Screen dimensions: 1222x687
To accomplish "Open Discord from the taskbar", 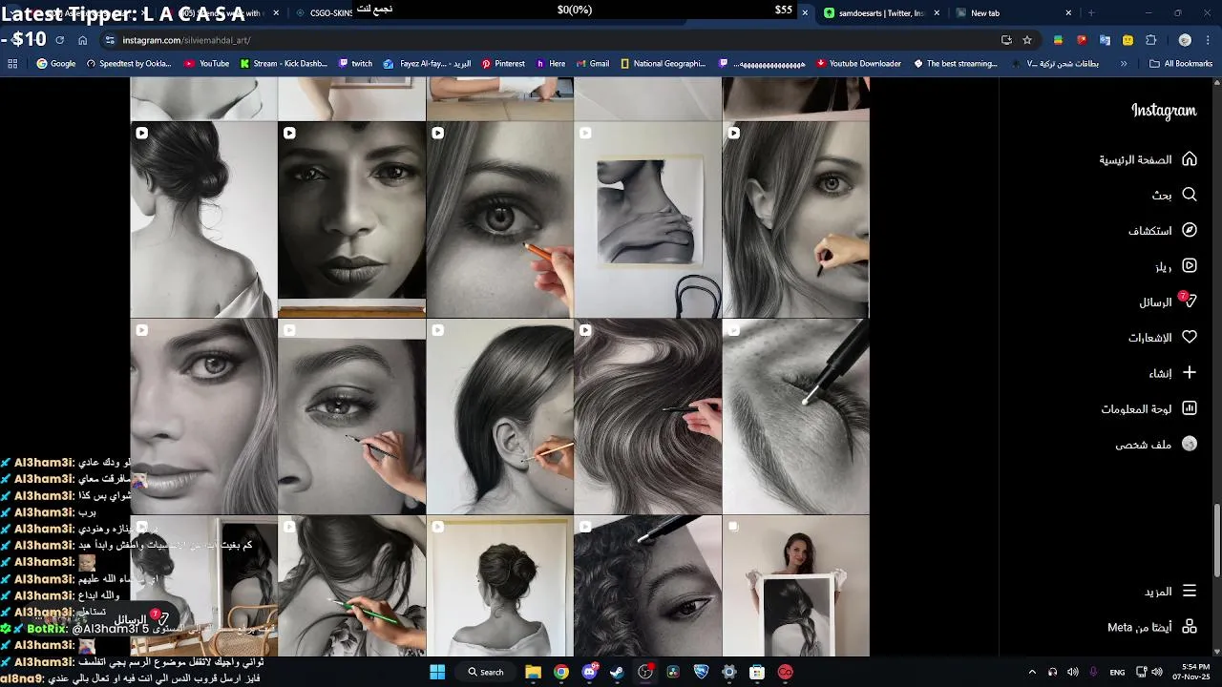I will coord(589,672).
